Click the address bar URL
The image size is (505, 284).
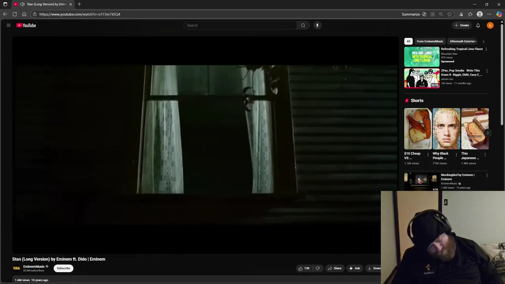[x=80, y=14]
